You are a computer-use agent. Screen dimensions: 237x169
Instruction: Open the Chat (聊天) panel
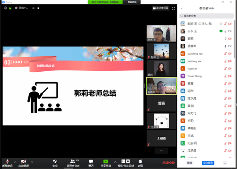coord(91,161)
